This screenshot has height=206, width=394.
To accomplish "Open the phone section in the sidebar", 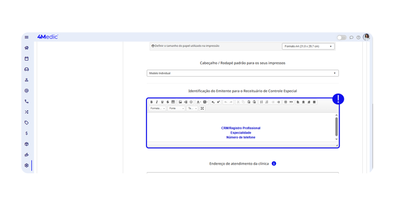I will coord(27,102).
